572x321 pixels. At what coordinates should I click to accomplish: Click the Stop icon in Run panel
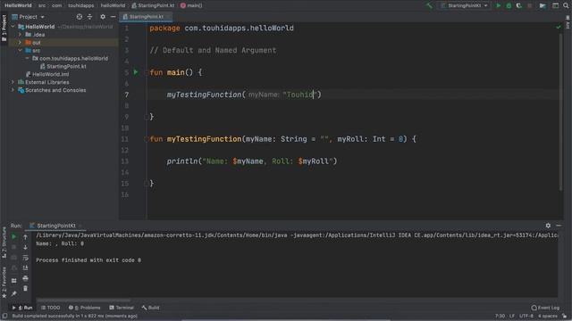click(x=14, y=247)
